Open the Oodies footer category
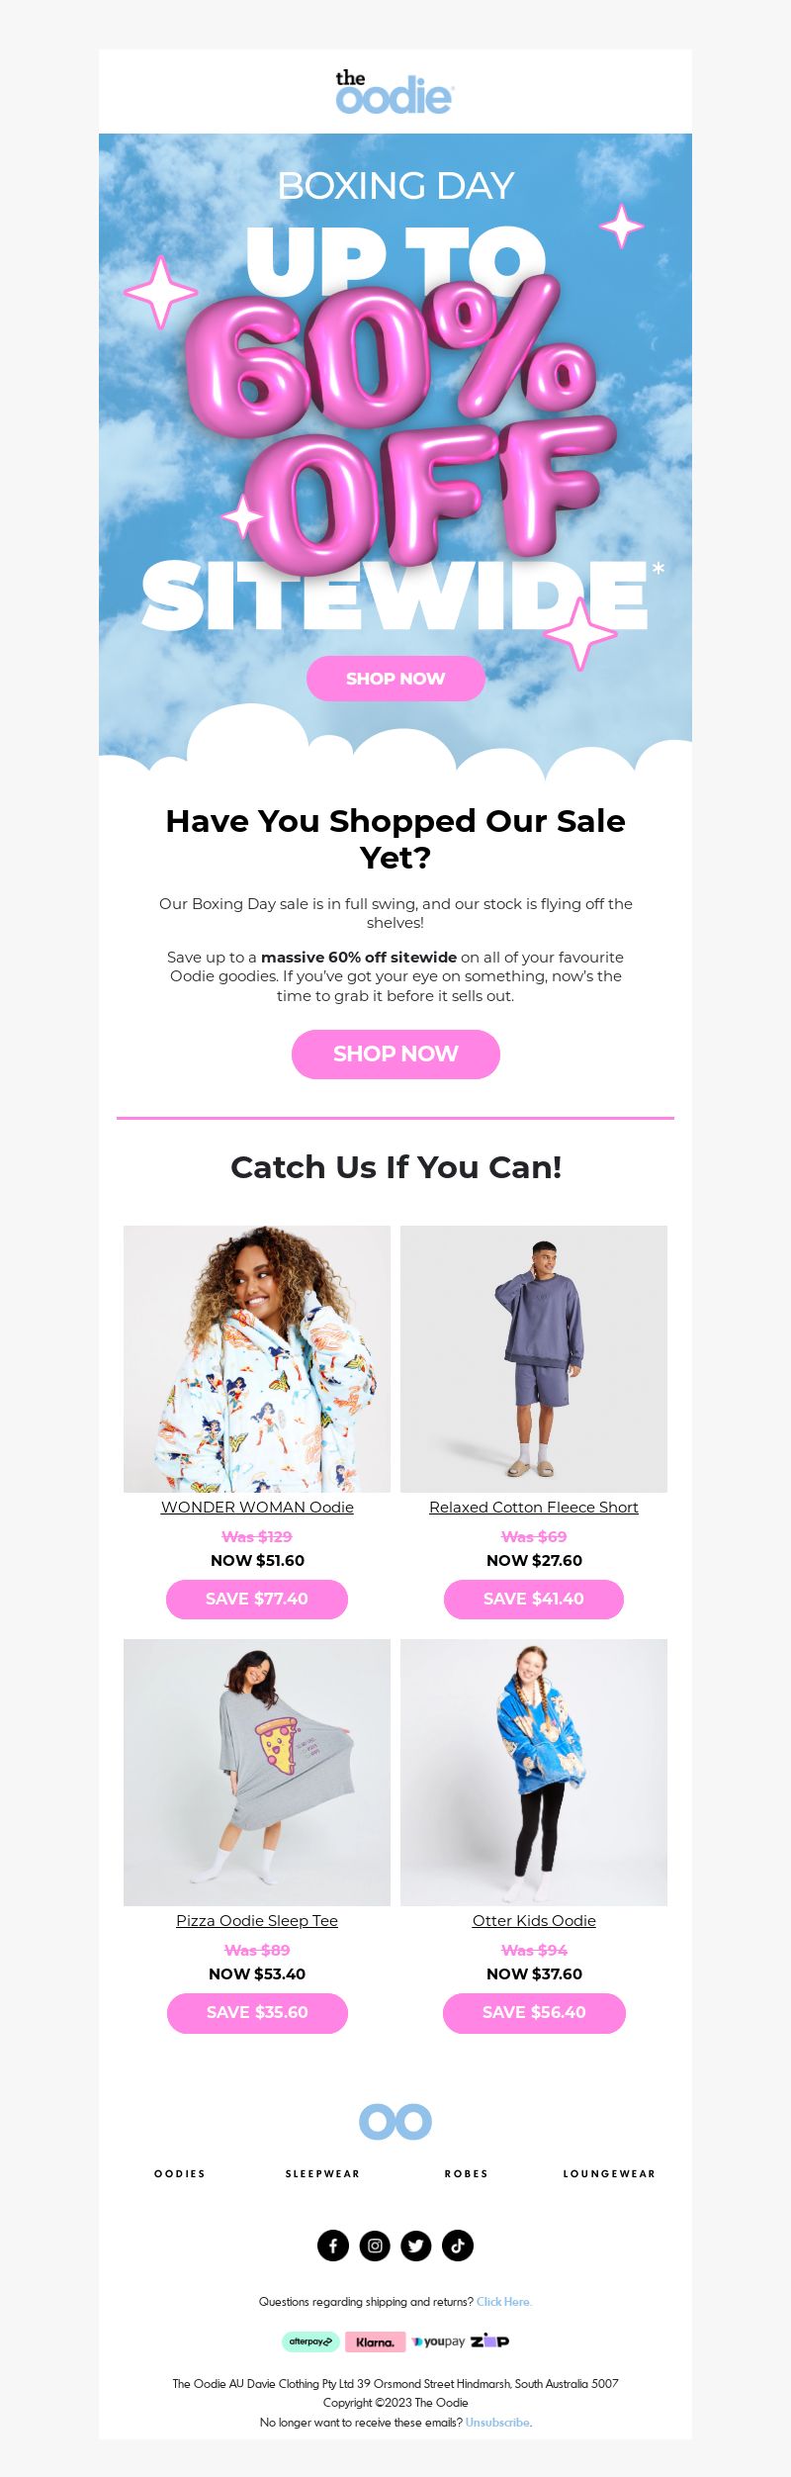 [180, 2173]
